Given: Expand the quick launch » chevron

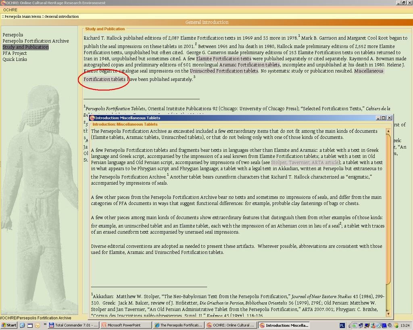Looking at the screenshot, I should (45, 325).
